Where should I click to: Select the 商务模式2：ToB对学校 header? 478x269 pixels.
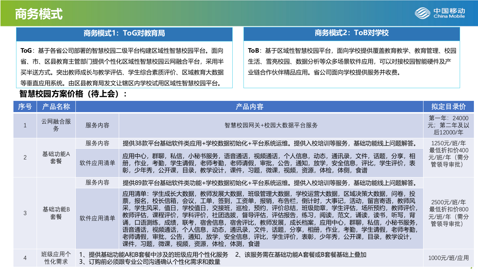point(351,34)
